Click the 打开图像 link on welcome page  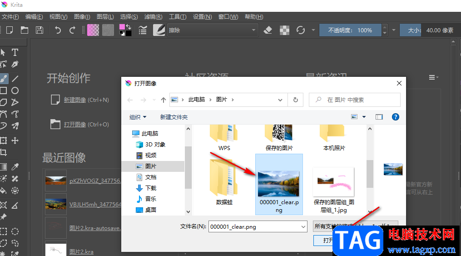[74, 125]
